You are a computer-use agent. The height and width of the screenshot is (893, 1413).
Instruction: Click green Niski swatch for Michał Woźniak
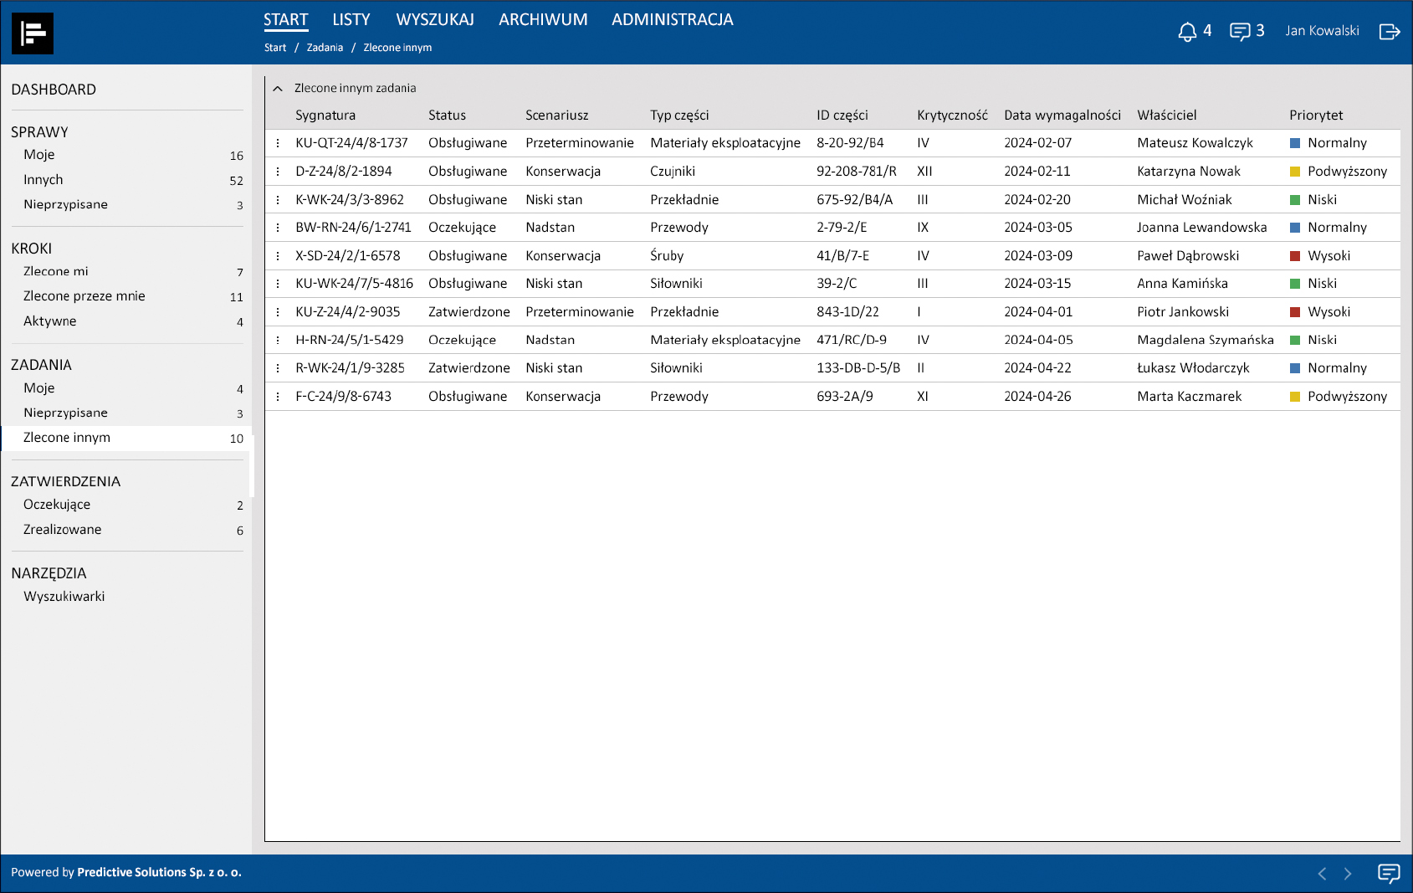(x=1295, y=200)
